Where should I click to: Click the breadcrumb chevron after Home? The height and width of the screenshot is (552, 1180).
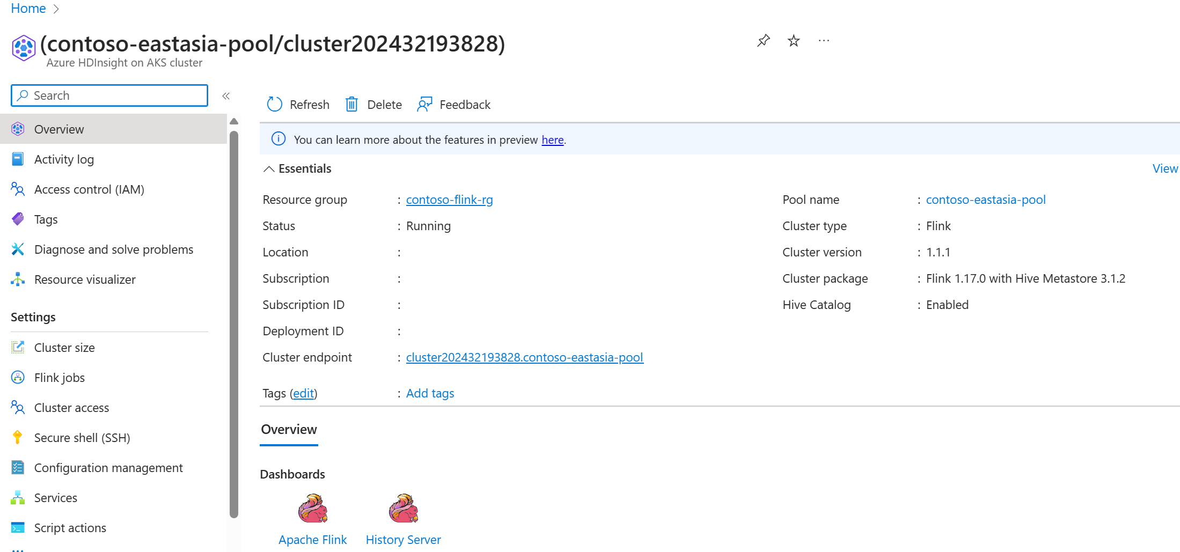point(56,9)
